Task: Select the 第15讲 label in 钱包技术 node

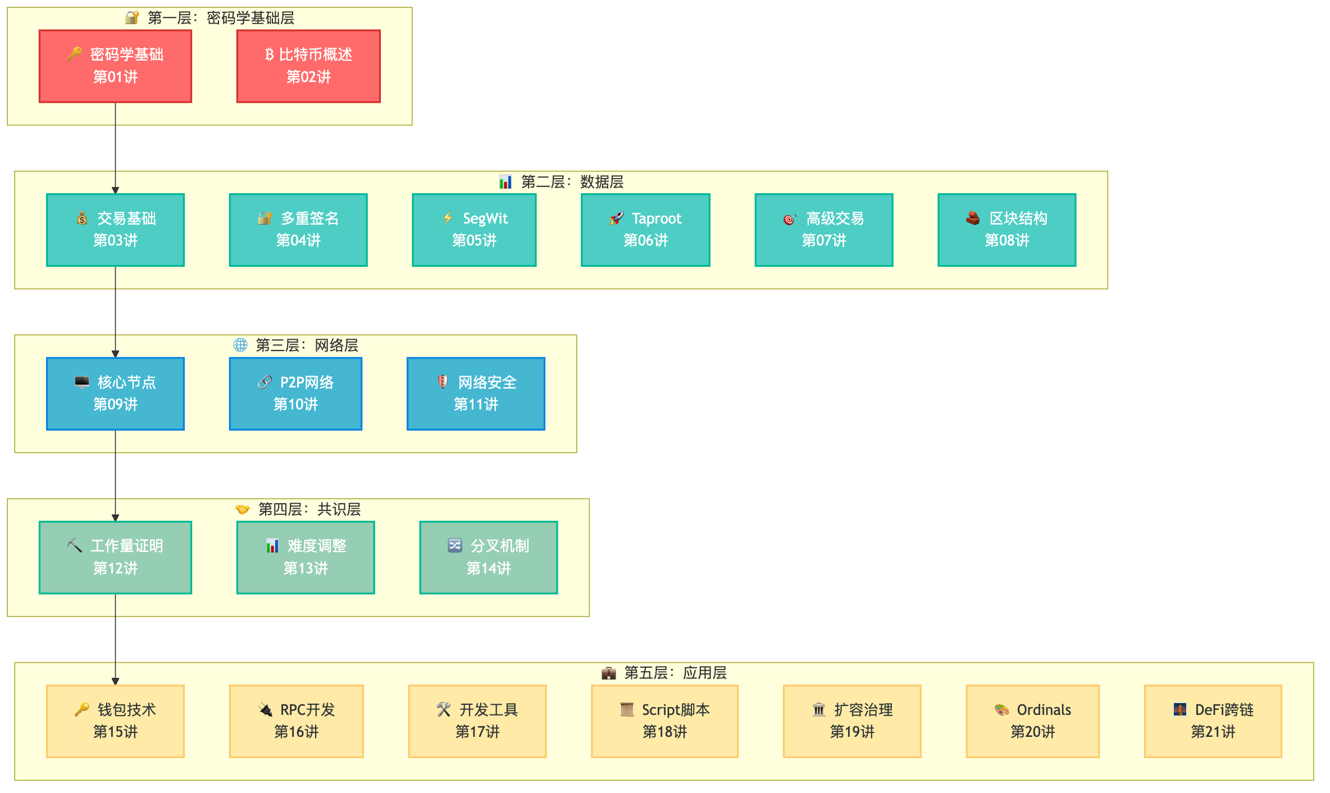Action: pos(115,731)
